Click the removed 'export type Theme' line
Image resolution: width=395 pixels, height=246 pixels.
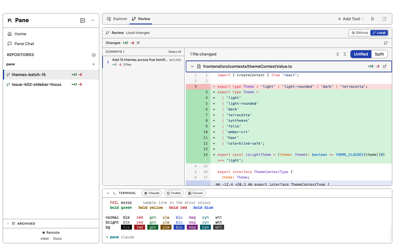pyautogui.click(x=289, y=87)
